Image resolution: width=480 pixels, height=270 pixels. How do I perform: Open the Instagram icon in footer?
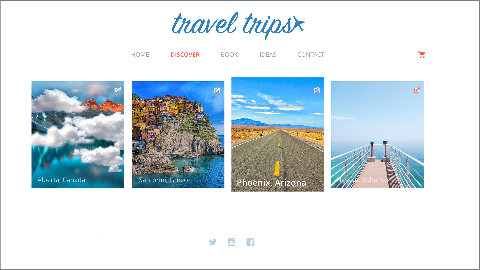(231, 242)
